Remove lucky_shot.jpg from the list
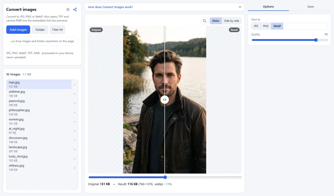 (x=75, y=159)
